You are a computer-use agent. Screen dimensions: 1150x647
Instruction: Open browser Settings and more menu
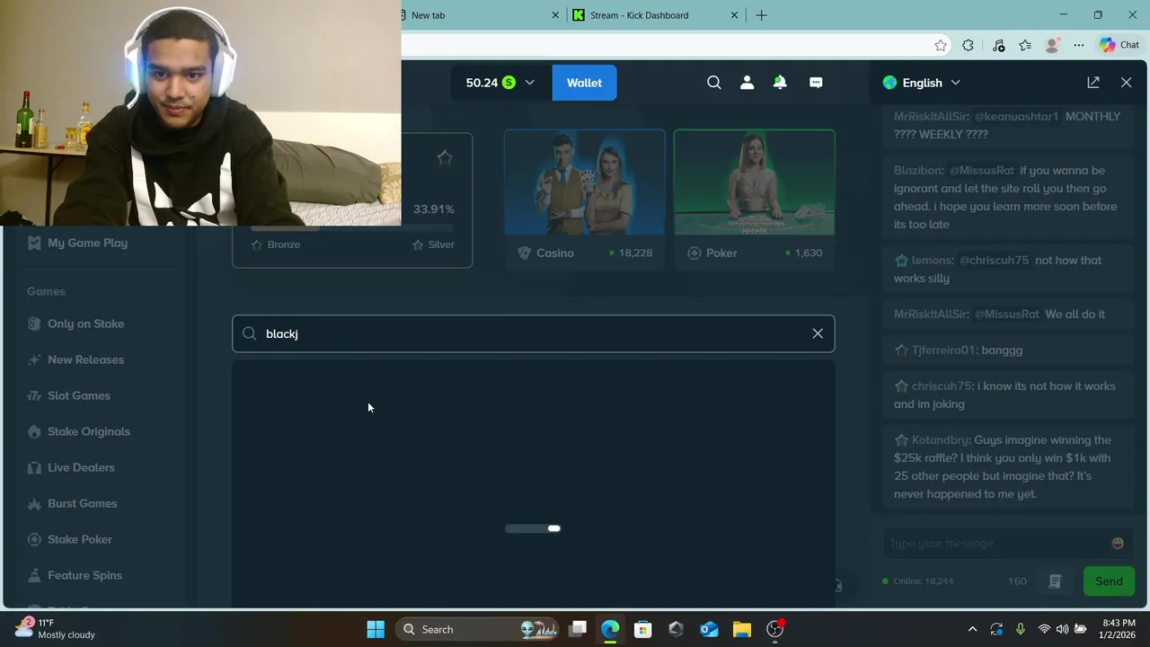pos(1079,45)
